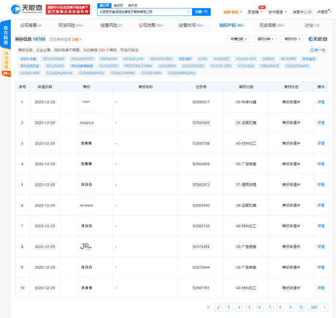Click the 360BUY trademark tag

[268, 59]
